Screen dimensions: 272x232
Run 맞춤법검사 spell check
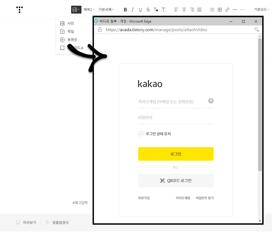[57, 223]
